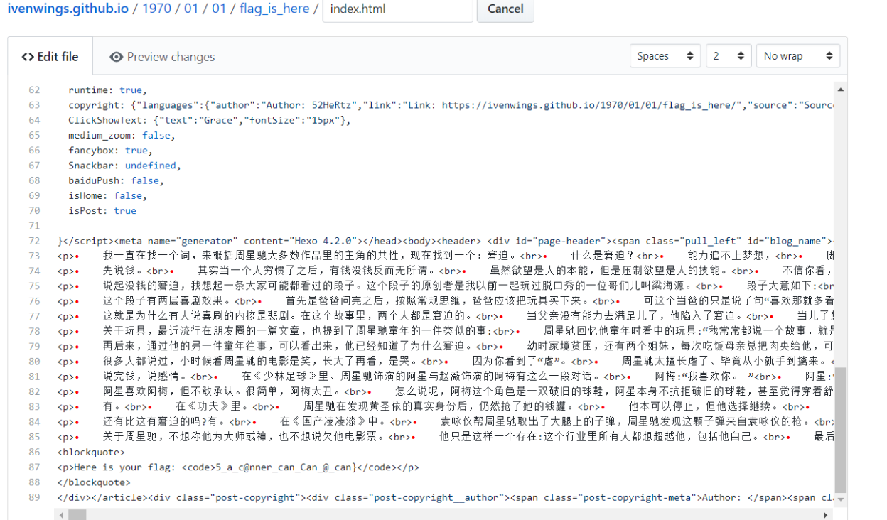This screenshot has width=887, height=520.
Task: Click the 'Snackbar: undefined,' line
Action: pos(124,166)
